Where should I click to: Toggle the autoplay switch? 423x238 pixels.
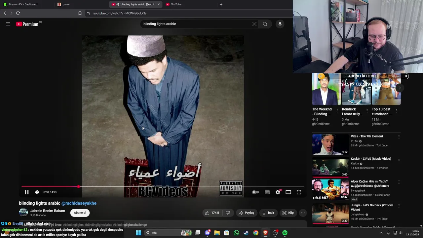[x=255, y=192]
